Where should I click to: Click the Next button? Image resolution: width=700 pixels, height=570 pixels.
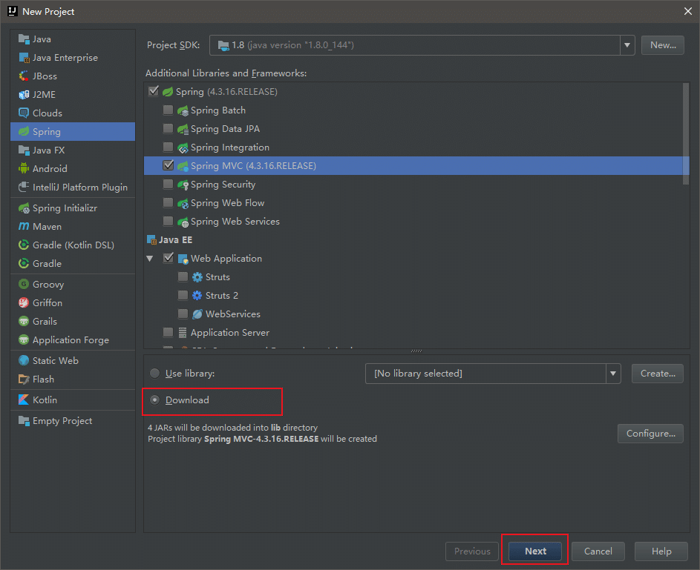click(535, 551)
